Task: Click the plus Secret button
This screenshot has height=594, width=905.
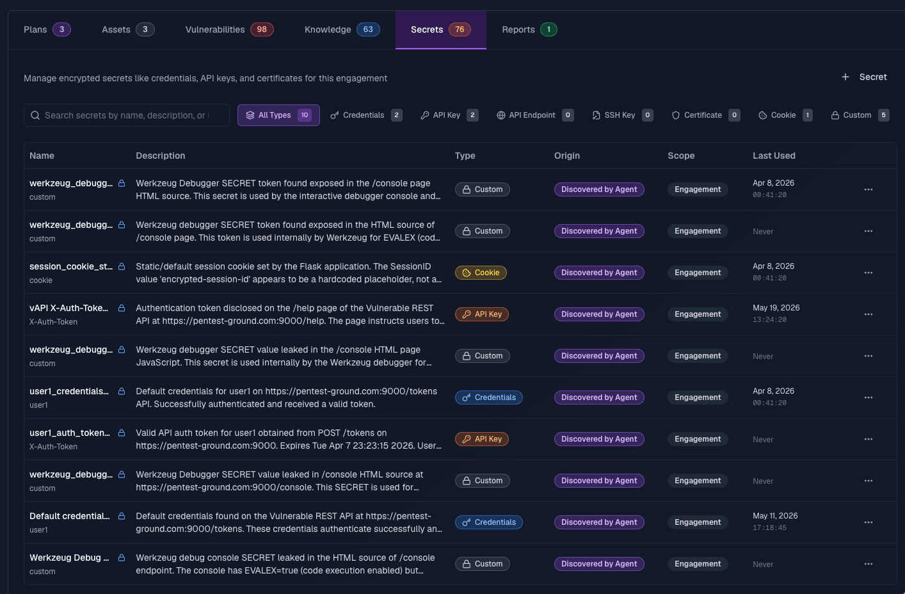Action: tap(864, 77)
